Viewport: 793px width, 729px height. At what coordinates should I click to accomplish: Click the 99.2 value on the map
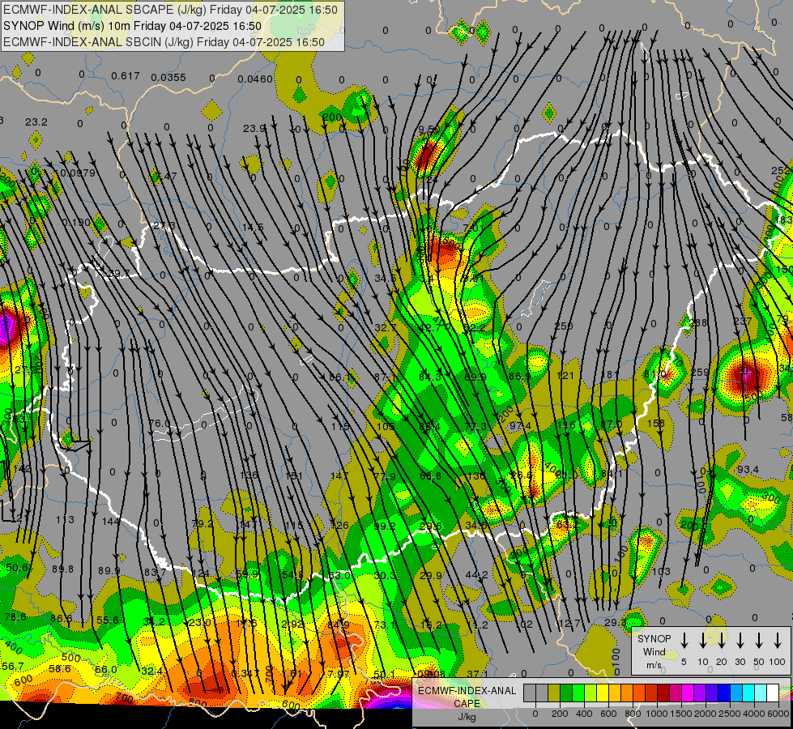pyautogui.click(x=385, y=526)
